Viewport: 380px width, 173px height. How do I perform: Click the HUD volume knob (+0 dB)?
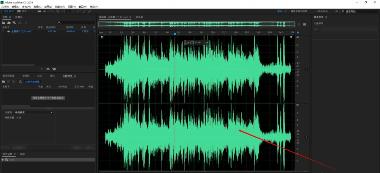click(x=192, y=43)
